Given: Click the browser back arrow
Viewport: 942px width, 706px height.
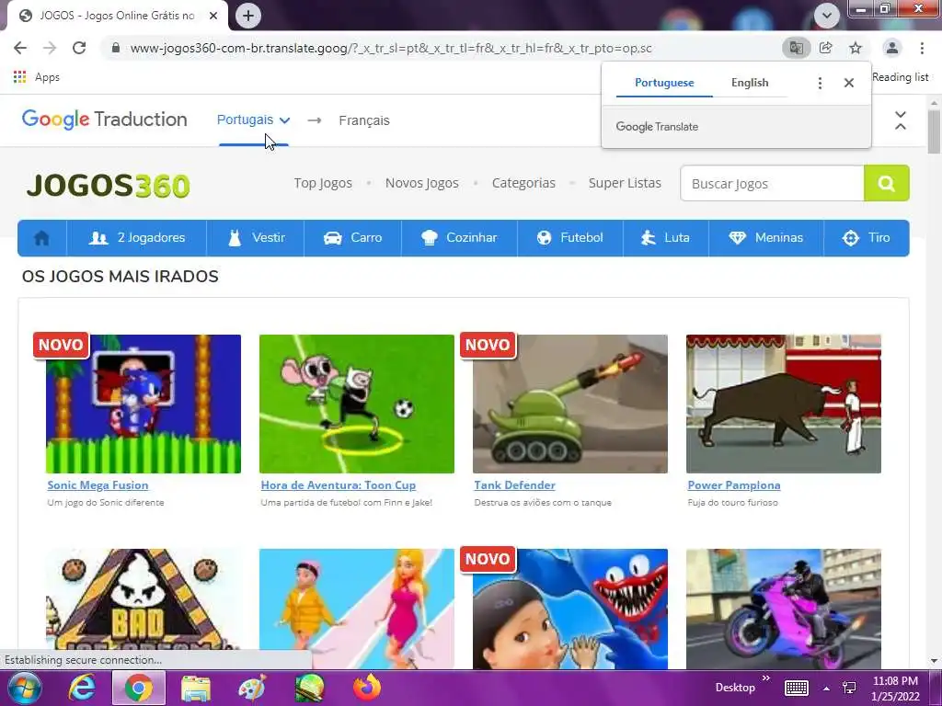Looking at the screenshot, I should [20, 48].
